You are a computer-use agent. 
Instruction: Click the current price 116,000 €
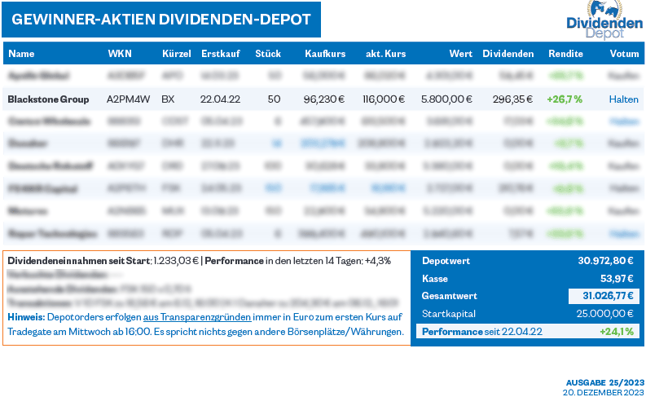coord(384,99)
